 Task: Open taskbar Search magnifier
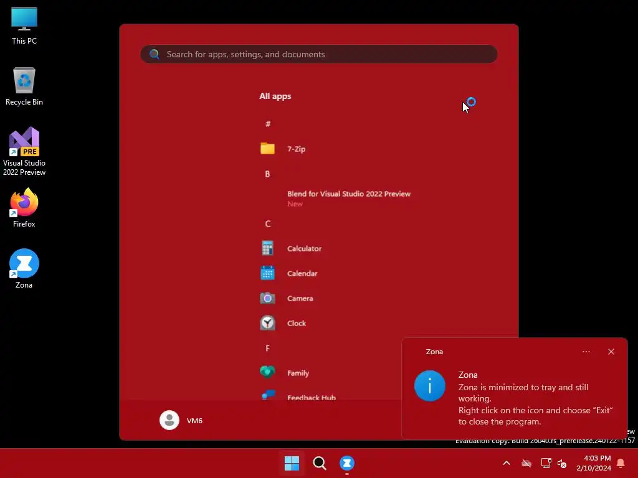320,463
